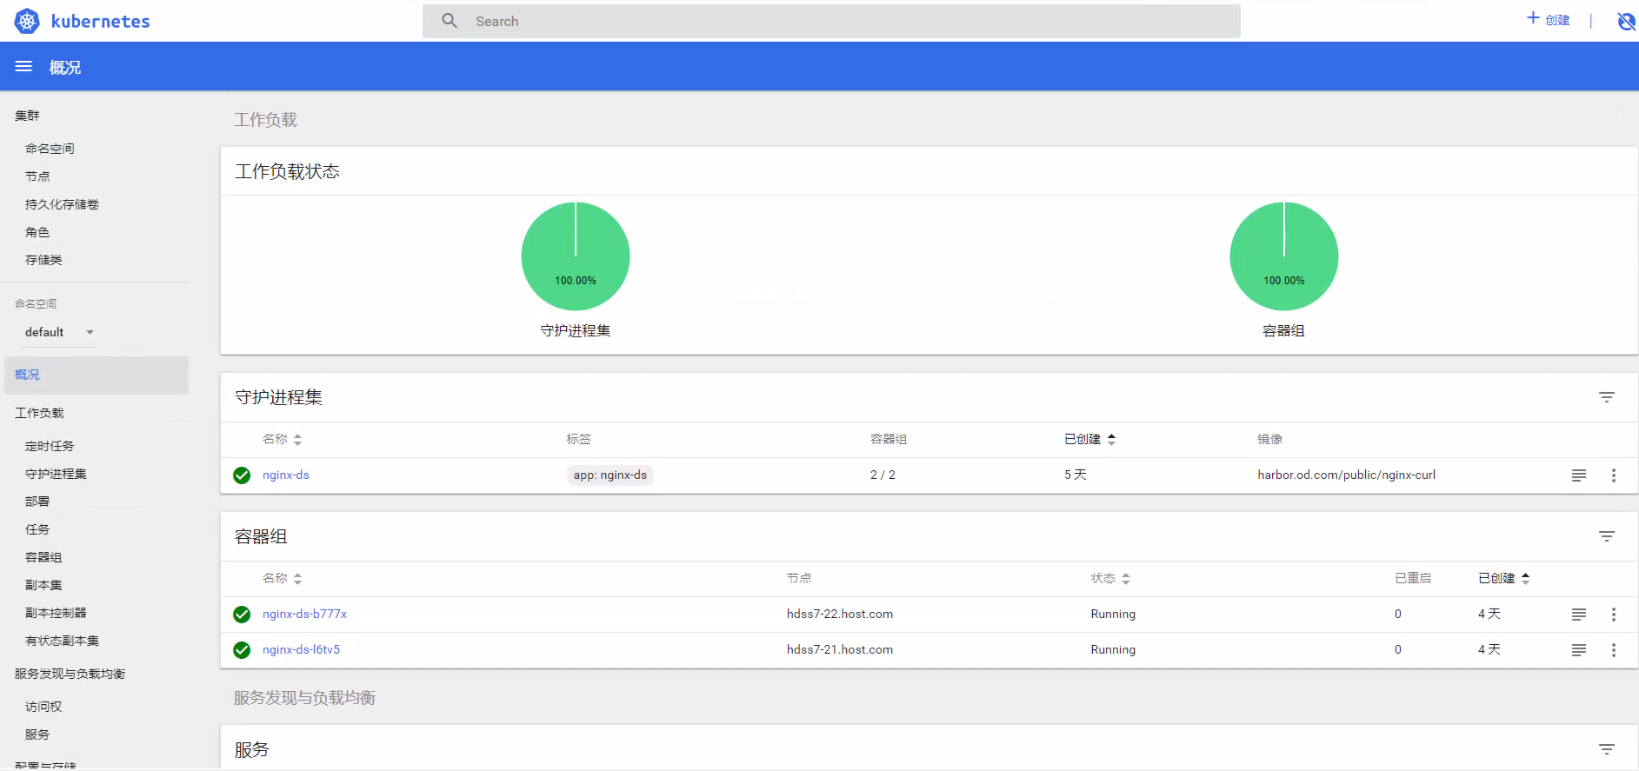Click the 容器组 100% pie chart
The width and height of the screenshot is (1639, 771).
[1284, 256]
